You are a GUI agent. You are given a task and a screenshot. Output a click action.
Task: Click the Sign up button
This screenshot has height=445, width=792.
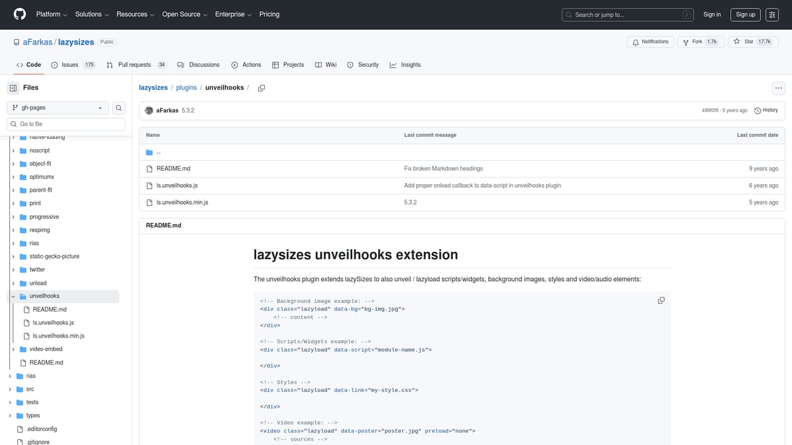[745, 14]
